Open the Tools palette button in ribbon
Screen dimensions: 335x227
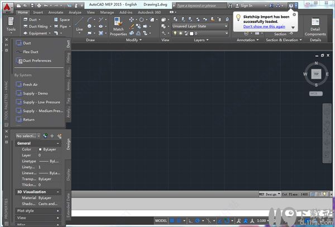tap(11, 24)
